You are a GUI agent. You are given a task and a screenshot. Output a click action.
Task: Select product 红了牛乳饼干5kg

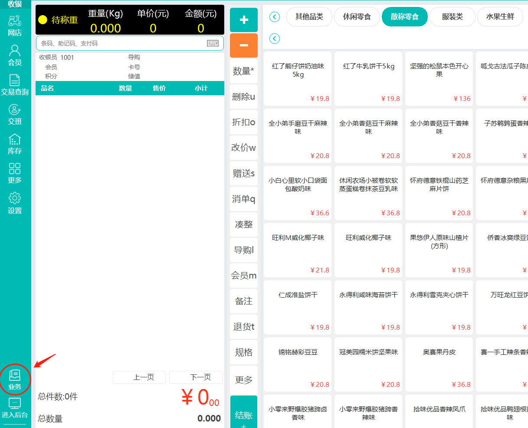(x=368, y=79)
